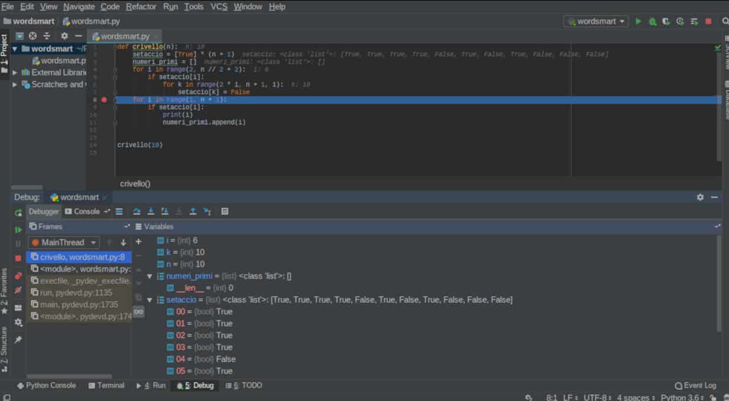Toggle the breakpoint on line 8

tap(104, 100)
